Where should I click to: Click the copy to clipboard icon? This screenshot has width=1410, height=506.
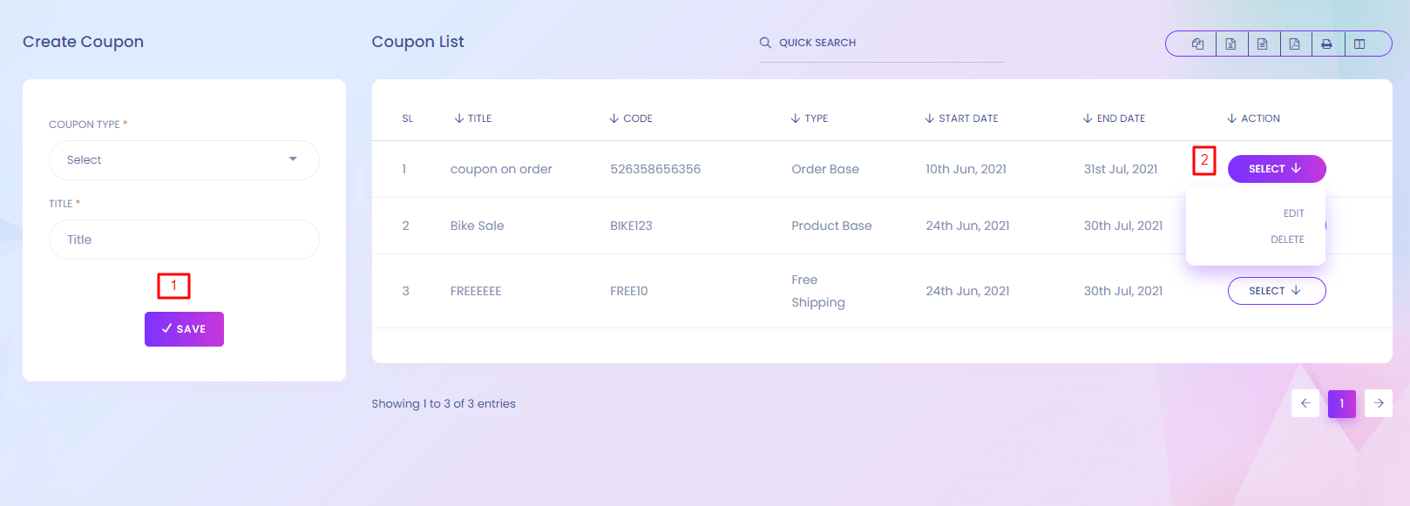click(1197, 44)
